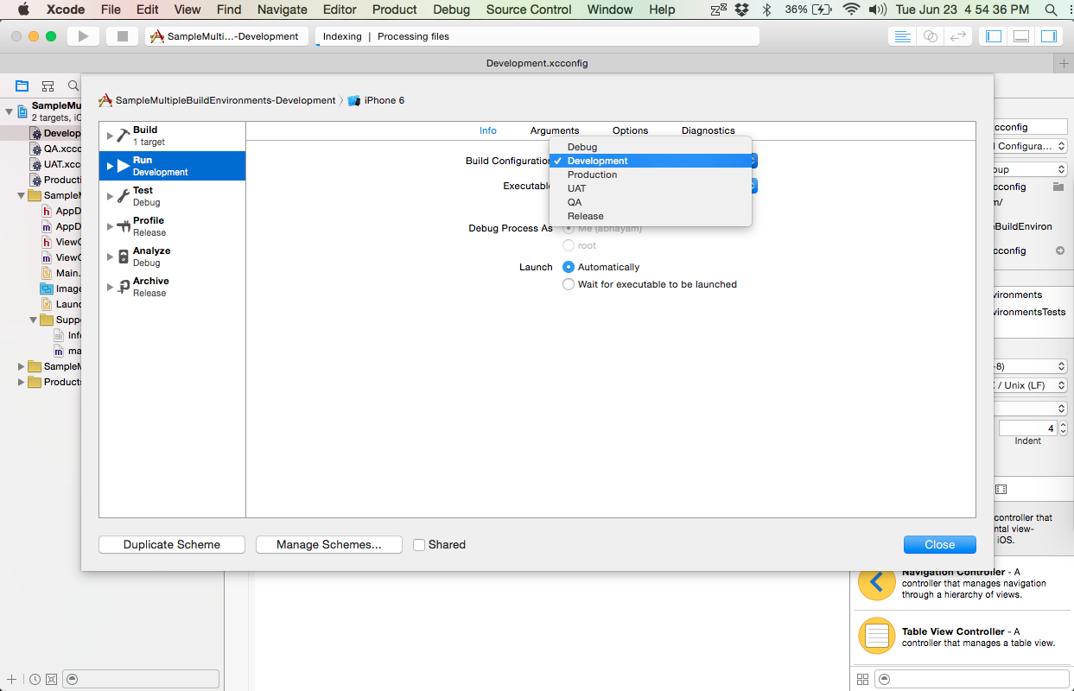Expand the Products folder in navigator
1074x691 pixels.
coord(22,382)
